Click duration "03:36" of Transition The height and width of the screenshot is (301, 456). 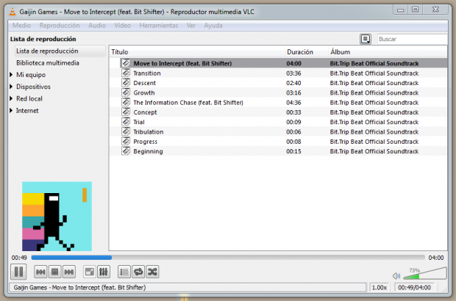click(x=293, y=73)
